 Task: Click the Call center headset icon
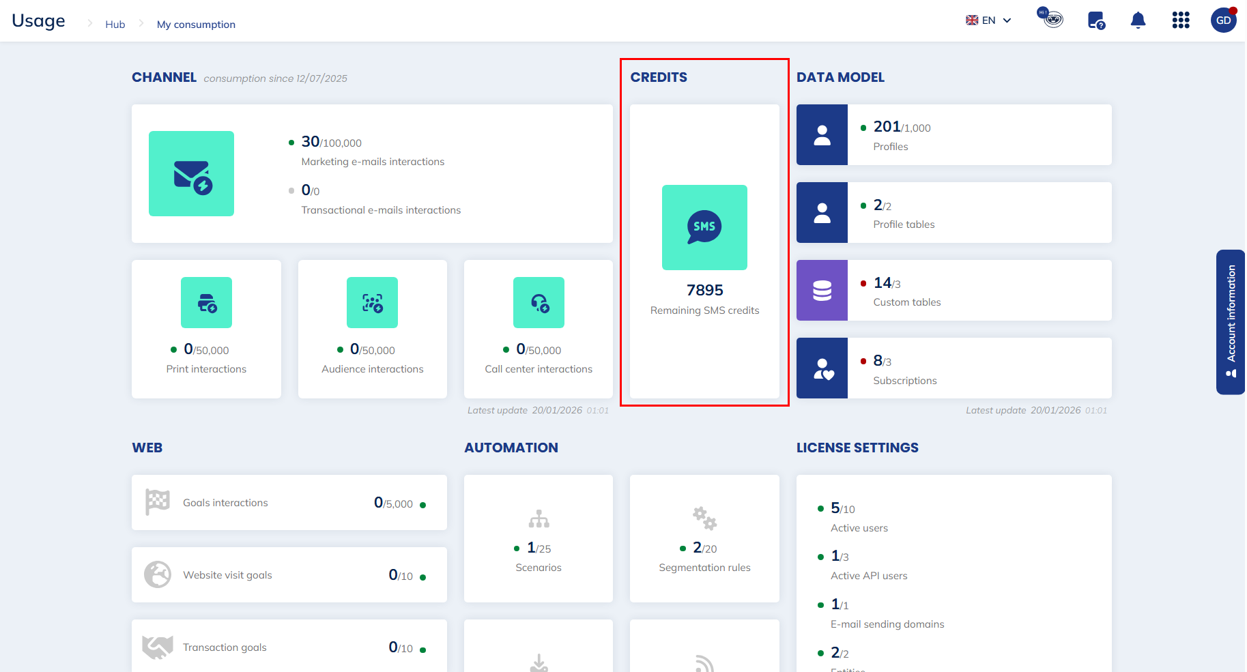(x=539, y=303)
